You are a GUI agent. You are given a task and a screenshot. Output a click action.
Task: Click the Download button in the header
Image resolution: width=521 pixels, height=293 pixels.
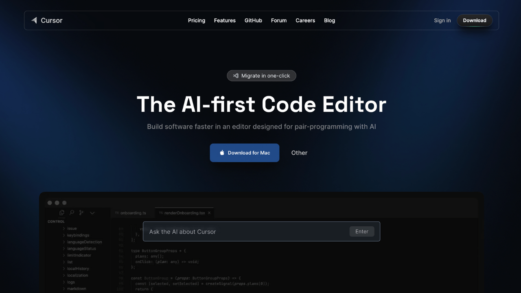(475, 20)
